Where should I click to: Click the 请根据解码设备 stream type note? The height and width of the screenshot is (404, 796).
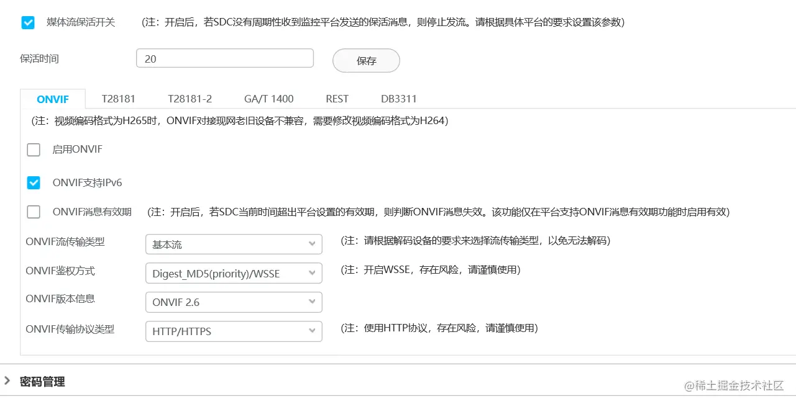tap(475, 241)
